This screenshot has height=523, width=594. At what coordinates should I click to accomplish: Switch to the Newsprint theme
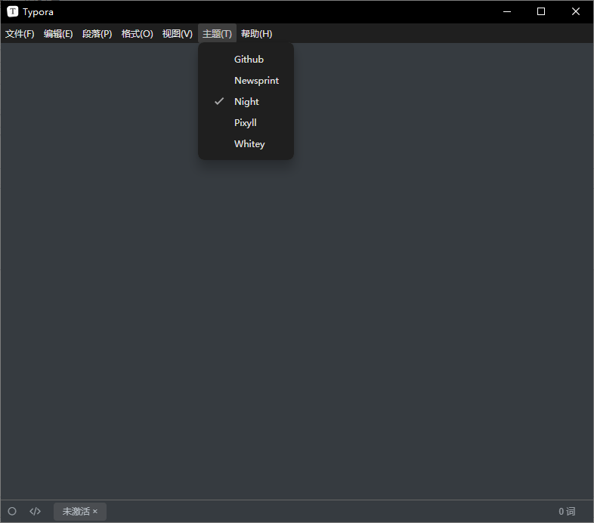[246, 81]
